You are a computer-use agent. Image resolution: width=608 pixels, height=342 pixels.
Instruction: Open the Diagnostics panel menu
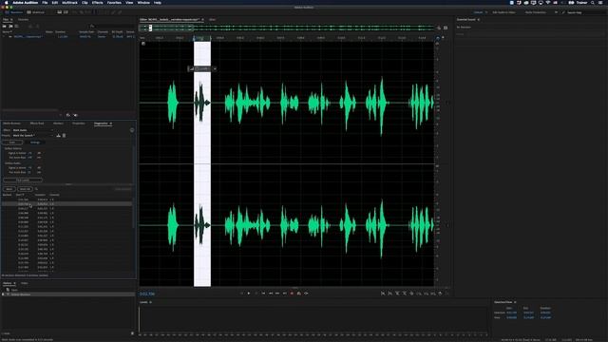click(111, 123)
